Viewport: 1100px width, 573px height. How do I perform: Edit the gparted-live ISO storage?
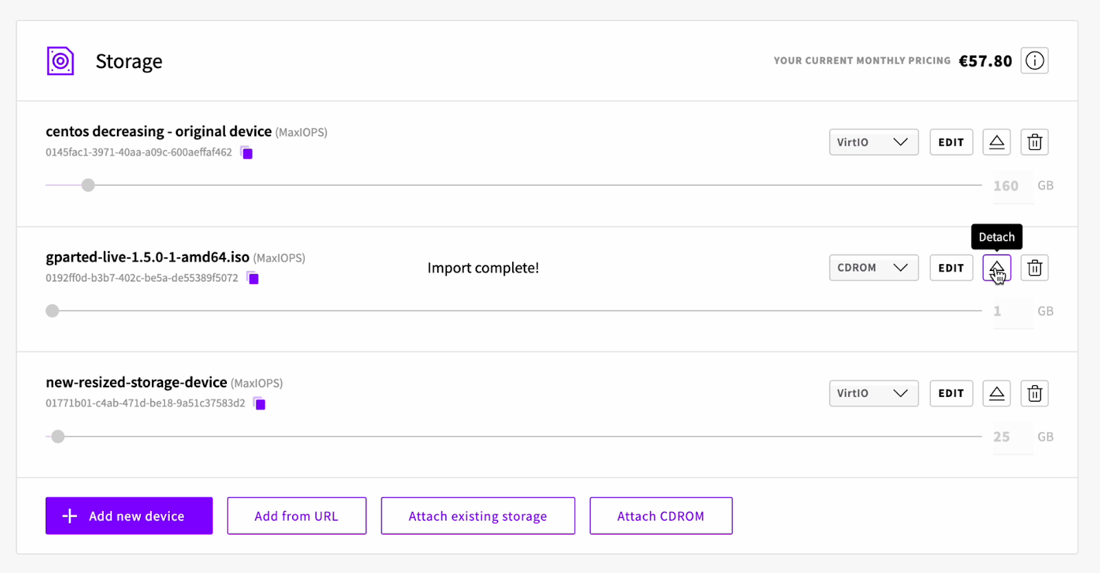click(951, 268)
